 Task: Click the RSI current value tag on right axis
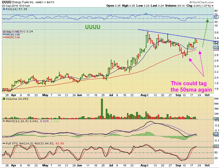[216, 17]
